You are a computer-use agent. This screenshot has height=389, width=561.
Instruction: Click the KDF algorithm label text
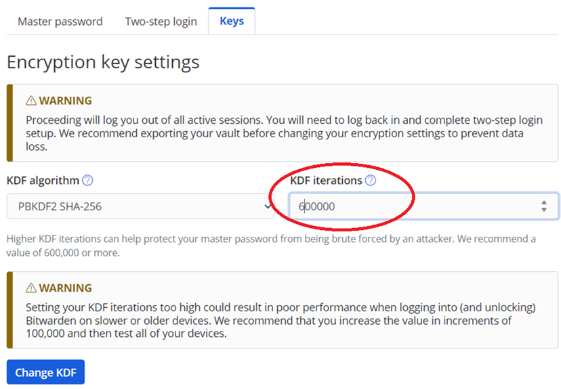(x=43, y=181)
